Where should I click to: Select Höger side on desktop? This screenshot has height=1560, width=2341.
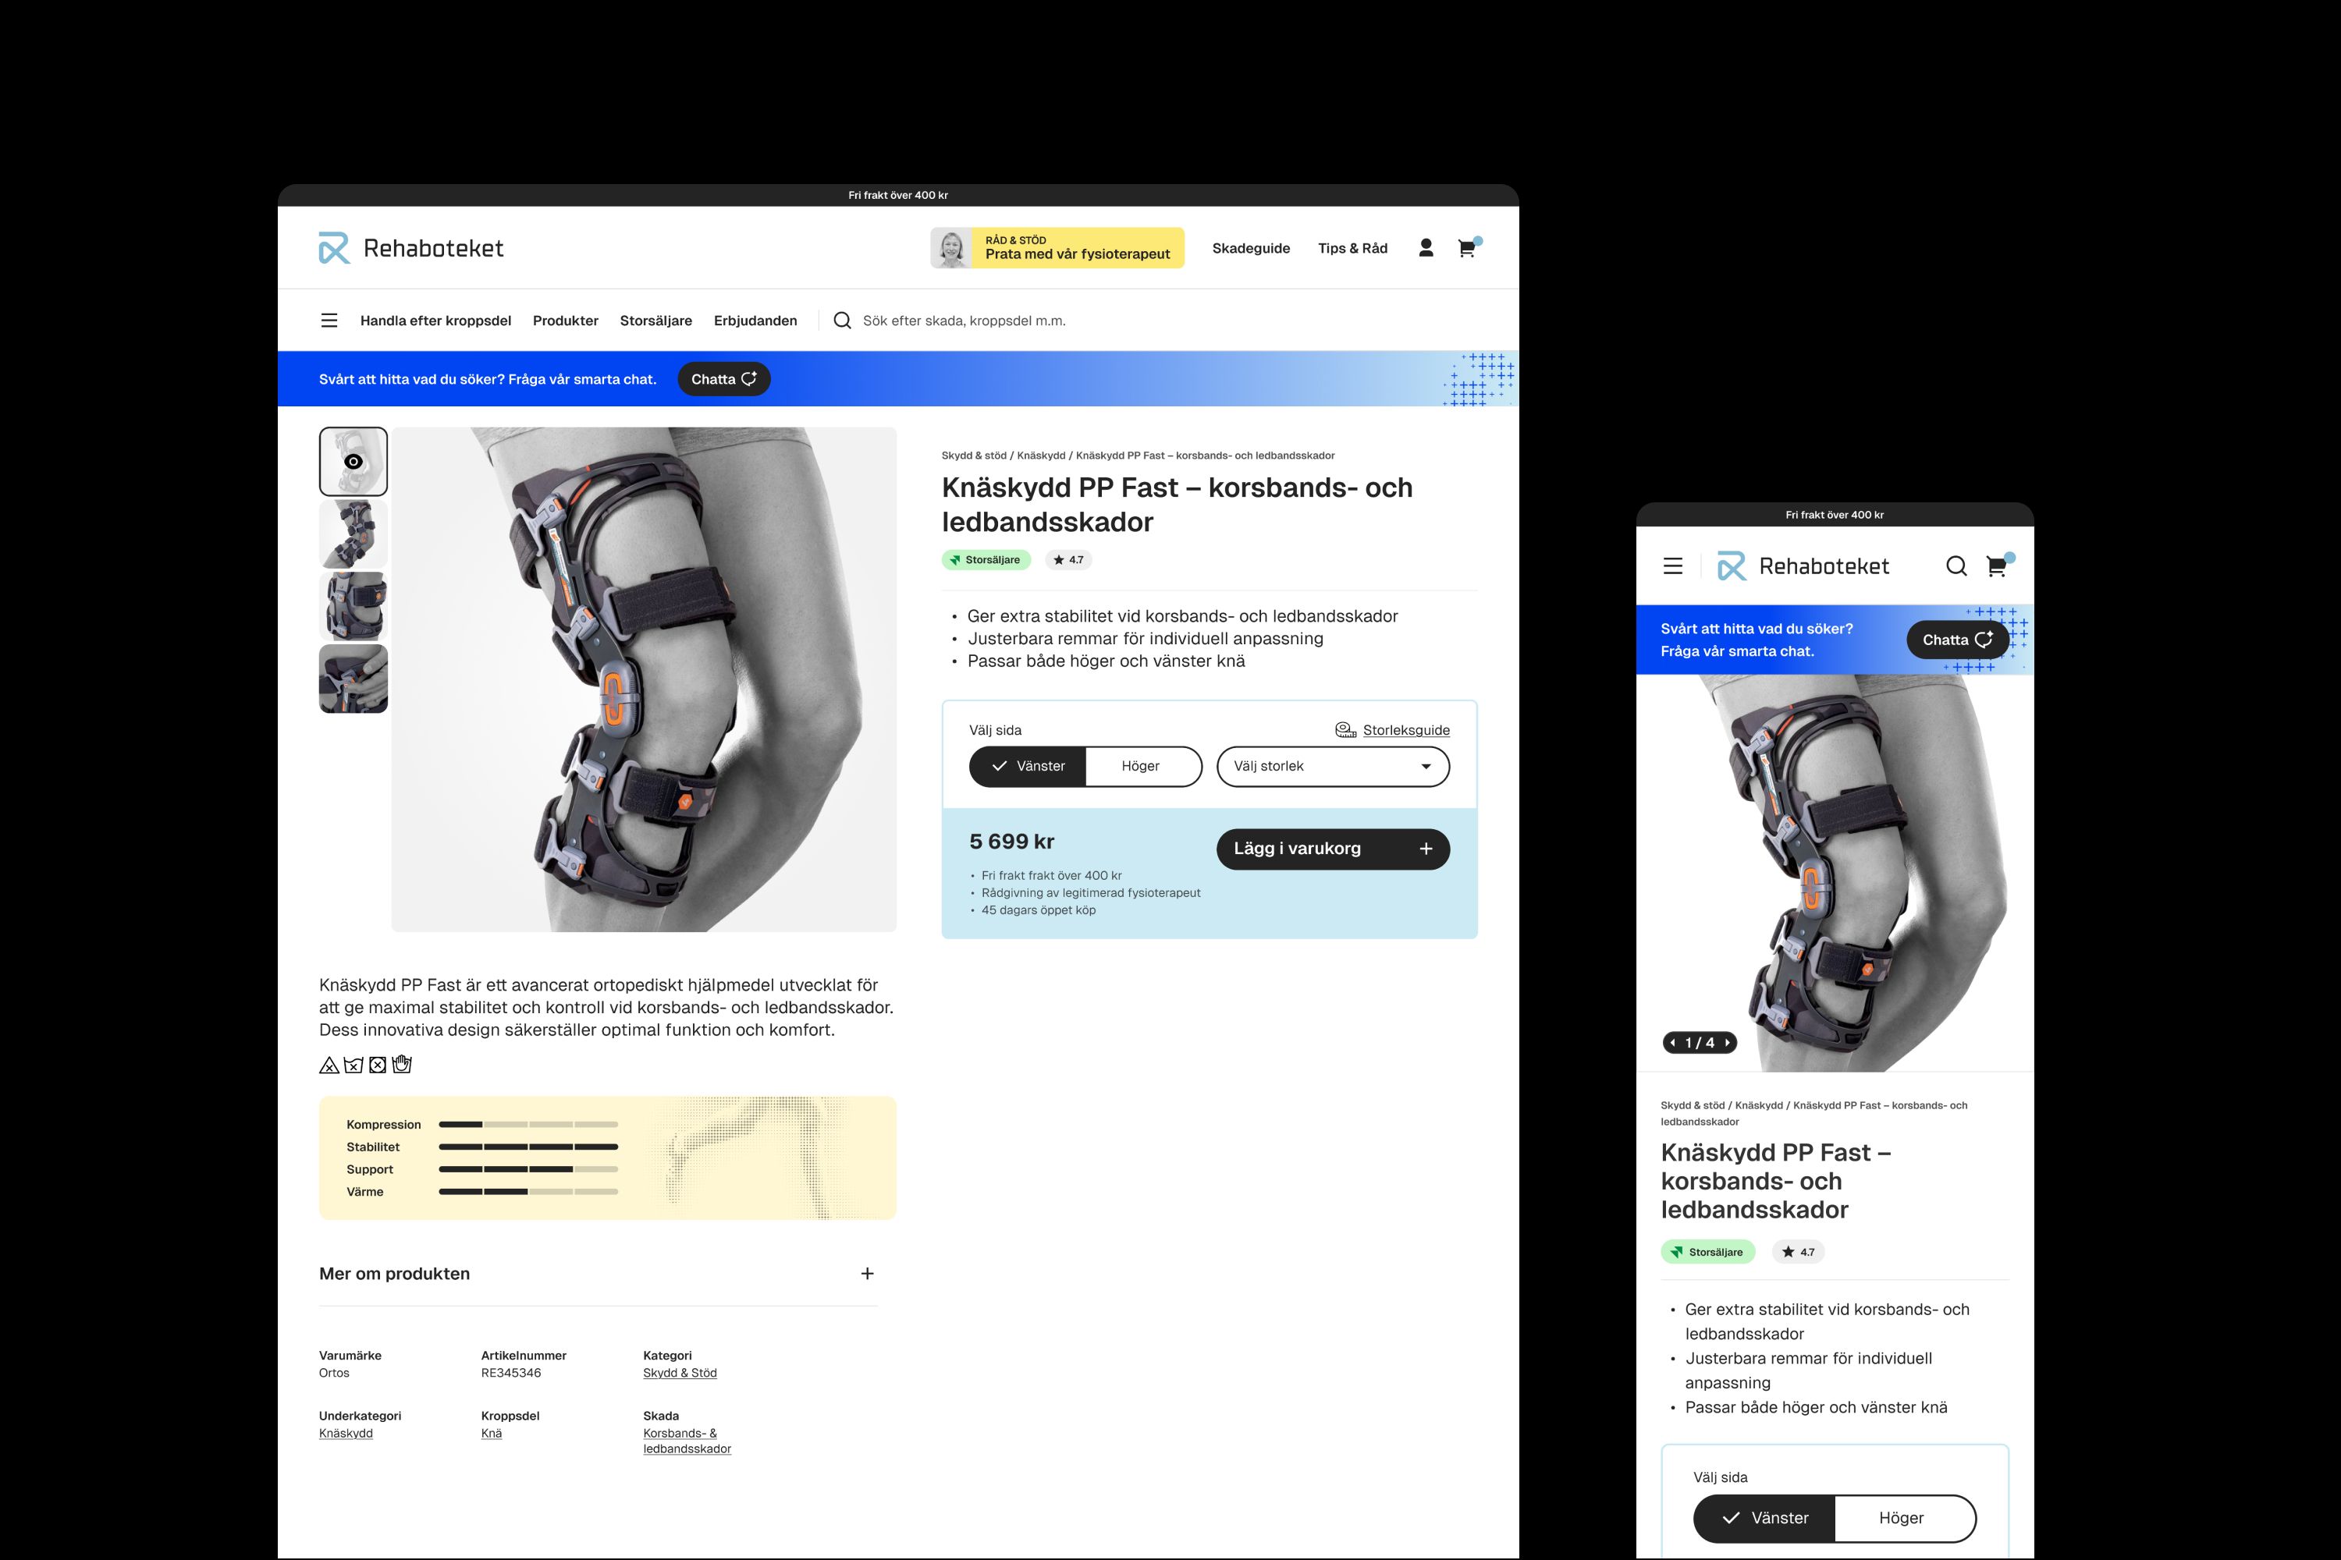[x=1142, y=767]
